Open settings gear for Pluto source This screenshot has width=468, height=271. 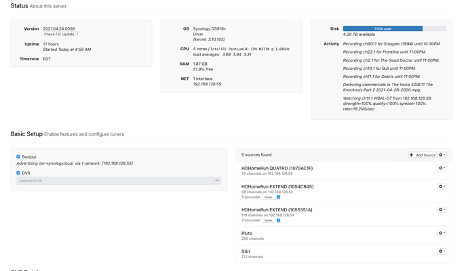click(x=442, y=233)
